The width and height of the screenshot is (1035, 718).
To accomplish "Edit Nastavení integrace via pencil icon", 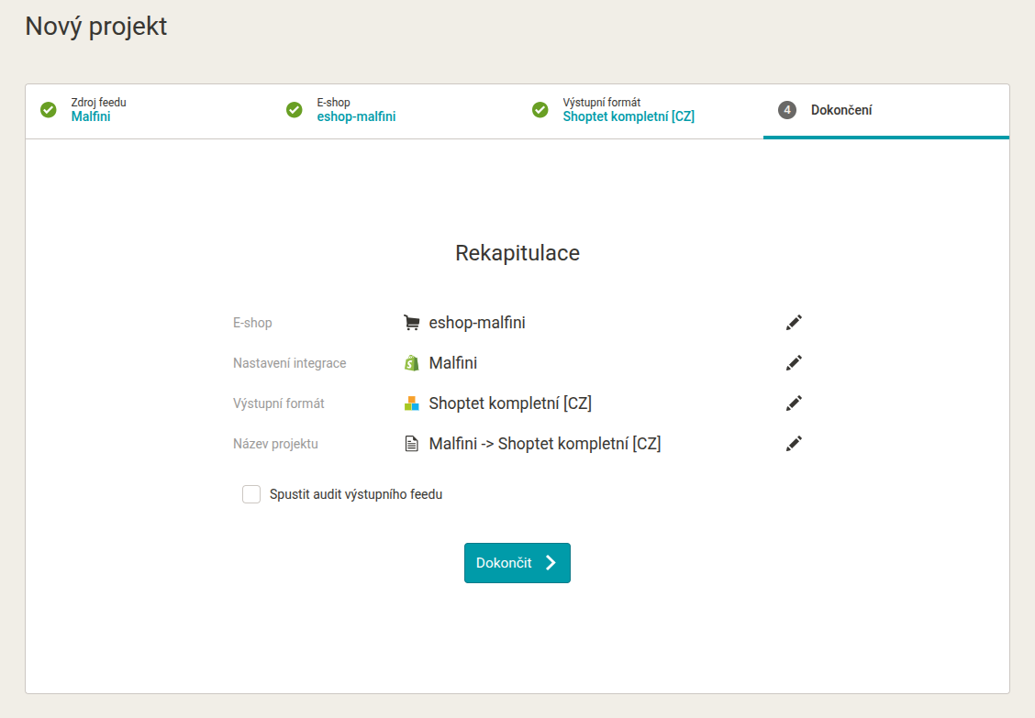I will (794, 363).
